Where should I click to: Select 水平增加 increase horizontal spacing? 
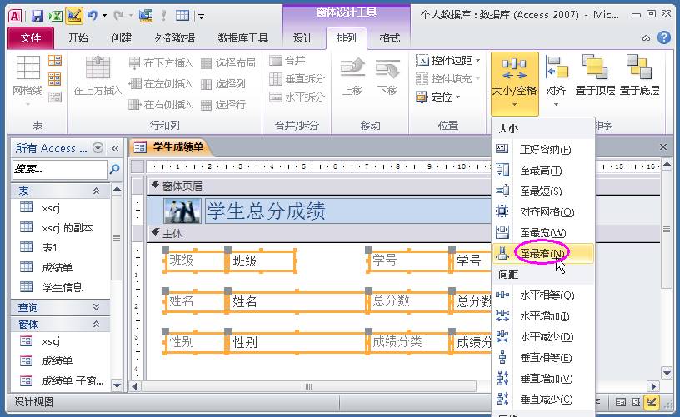(x=543, y=316)
